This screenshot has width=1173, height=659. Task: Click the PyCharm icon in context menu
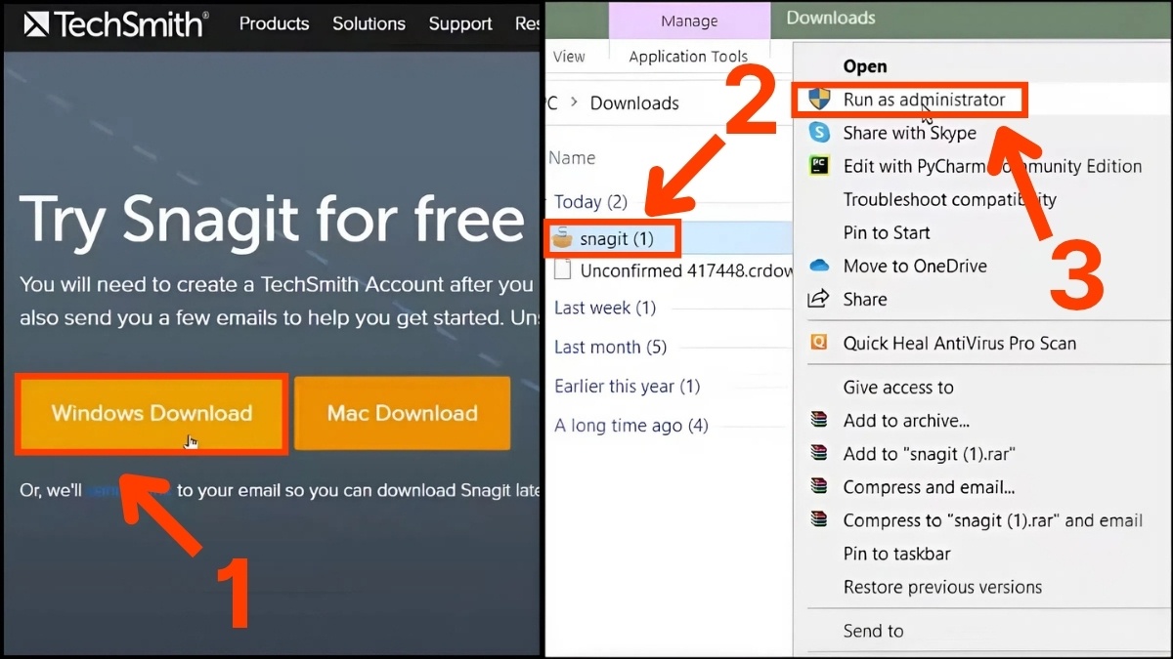click(819, 166)
